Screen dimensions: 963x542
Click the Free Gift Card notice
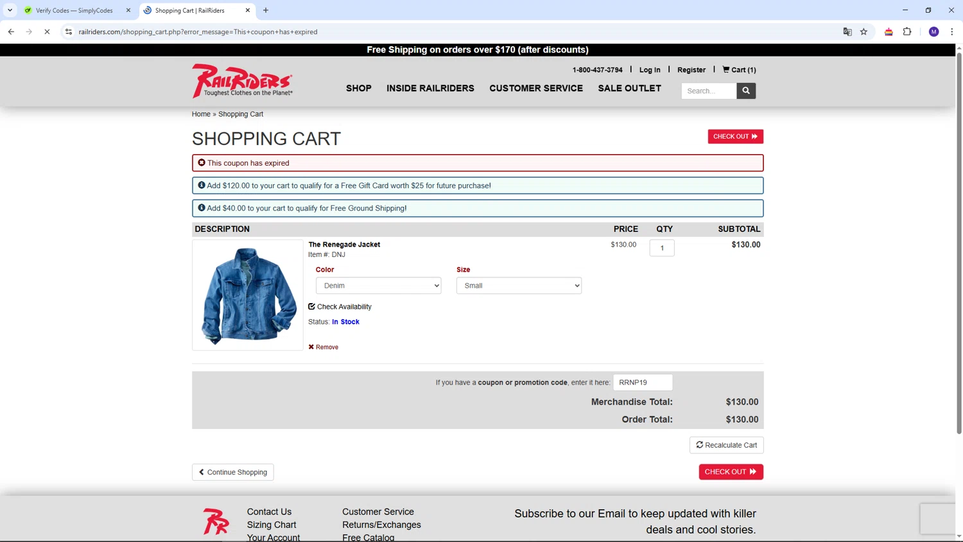(478, 186)
